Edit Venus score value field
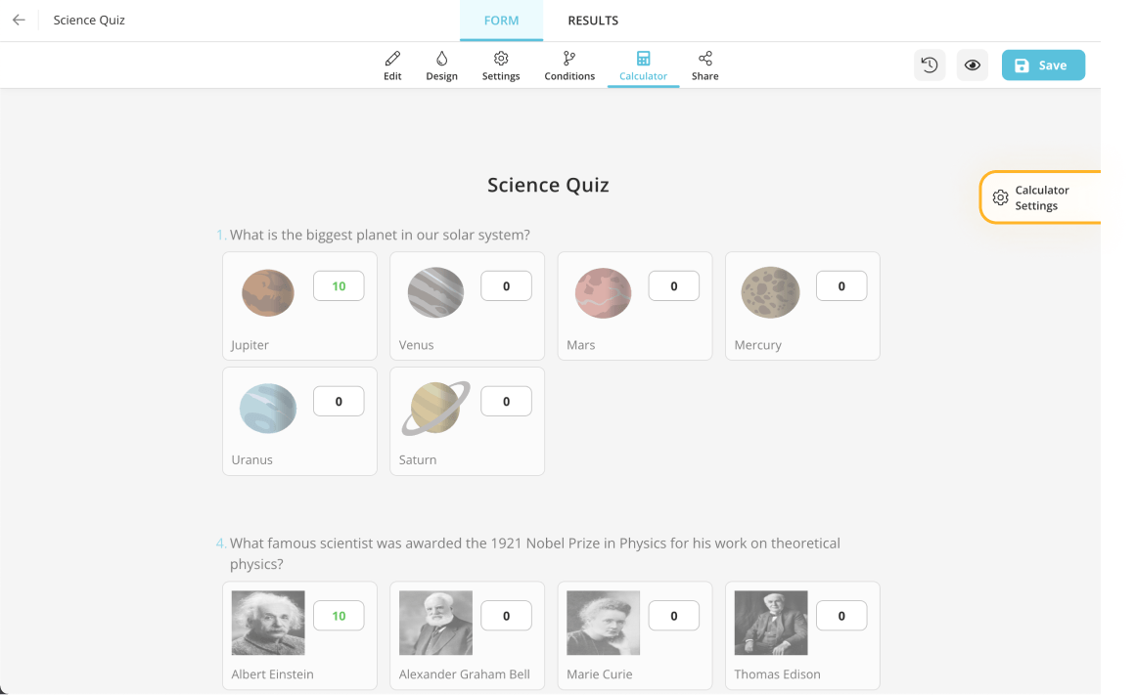The image size is (1135, 695). click(x=506, y=286)
